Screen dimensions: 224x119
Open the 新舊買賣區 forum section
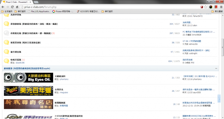tap(25, 43)
